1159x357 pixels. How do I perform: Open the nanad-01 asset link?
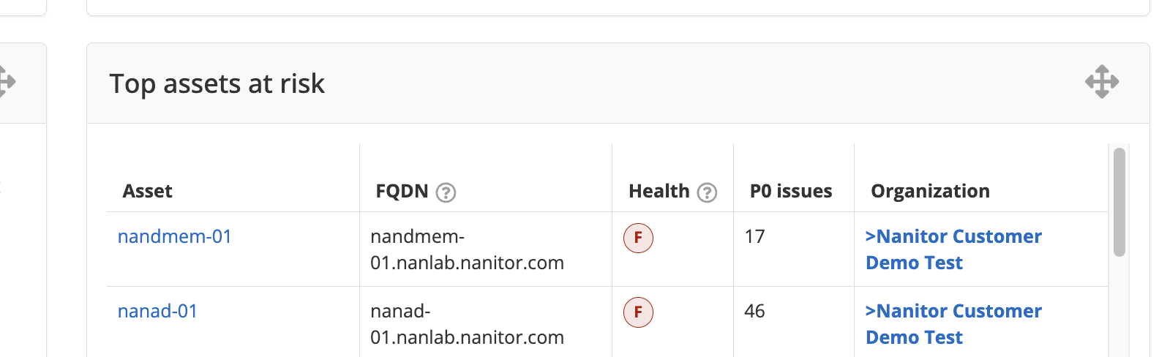tap(157, 312)
